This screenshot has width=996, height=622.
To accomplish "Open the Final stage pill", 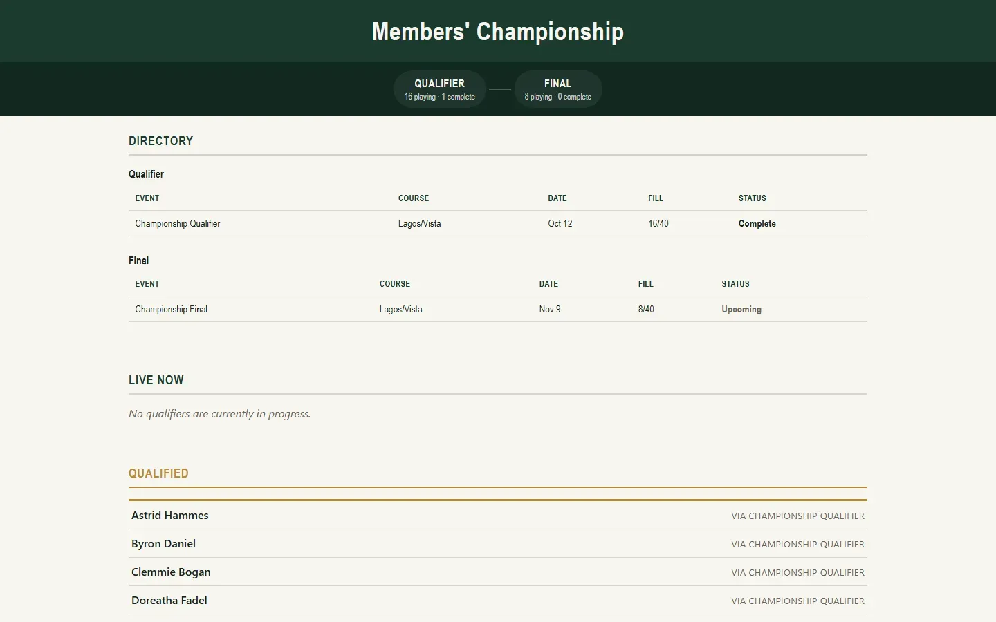I will click(558, 89).
